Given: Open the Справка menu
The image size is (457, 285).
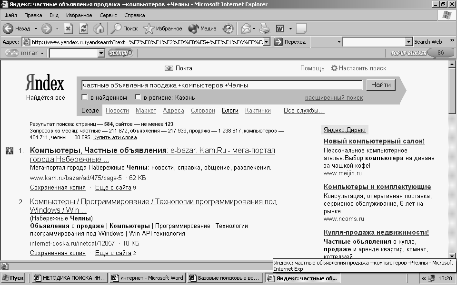Looking at the screenshot, I should (x=134, y=15).
